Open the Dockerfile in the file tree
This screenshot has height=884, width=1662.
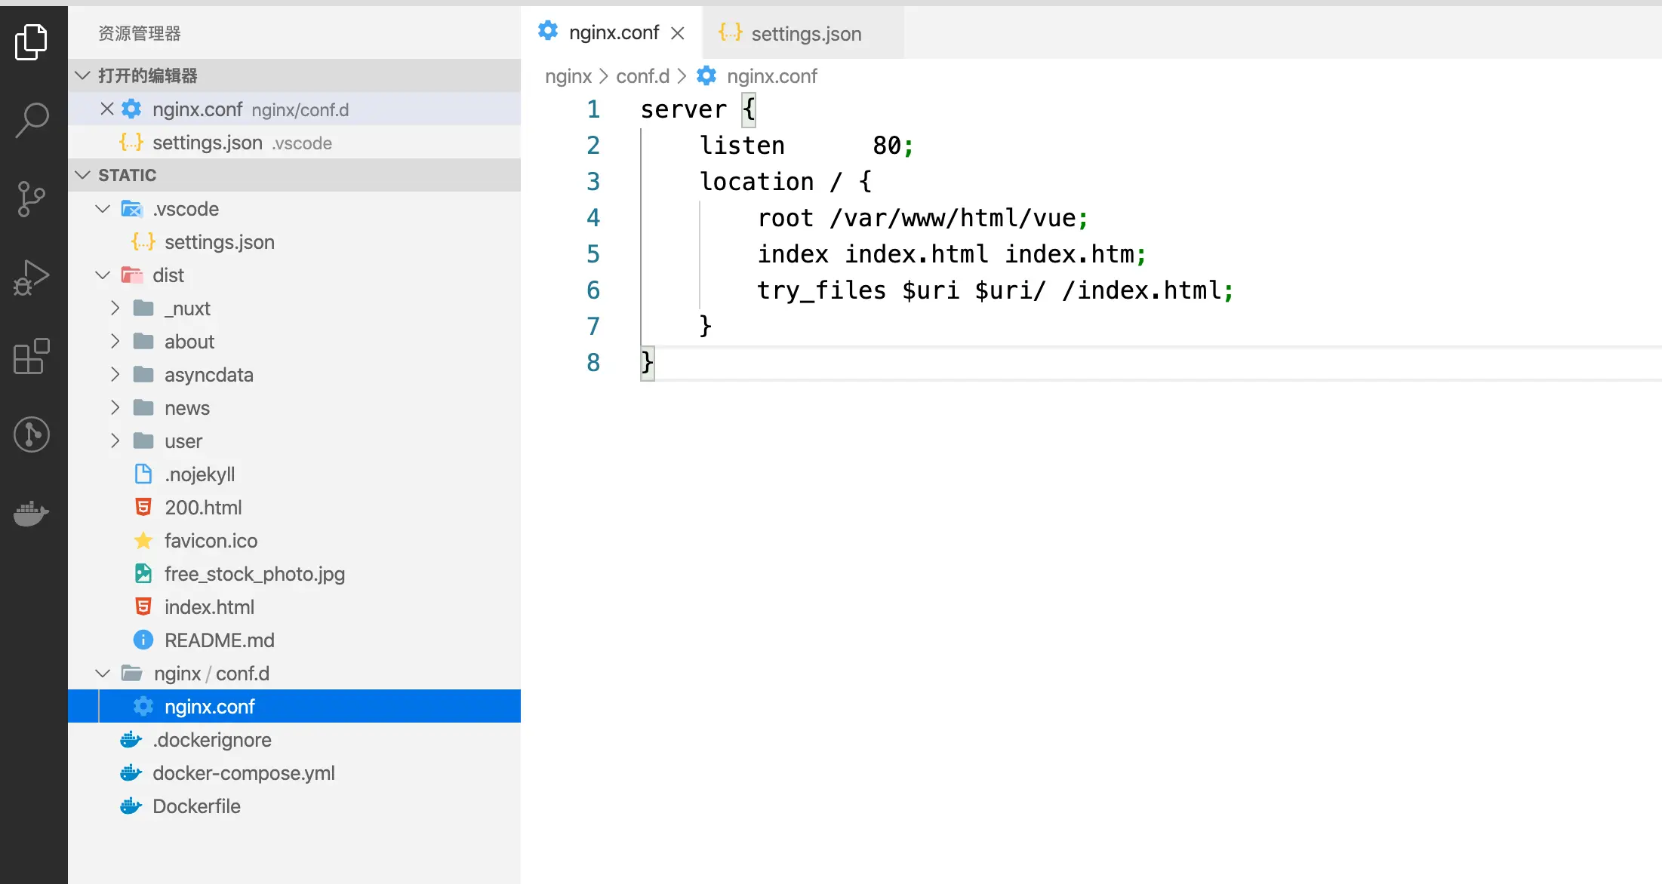196,806
